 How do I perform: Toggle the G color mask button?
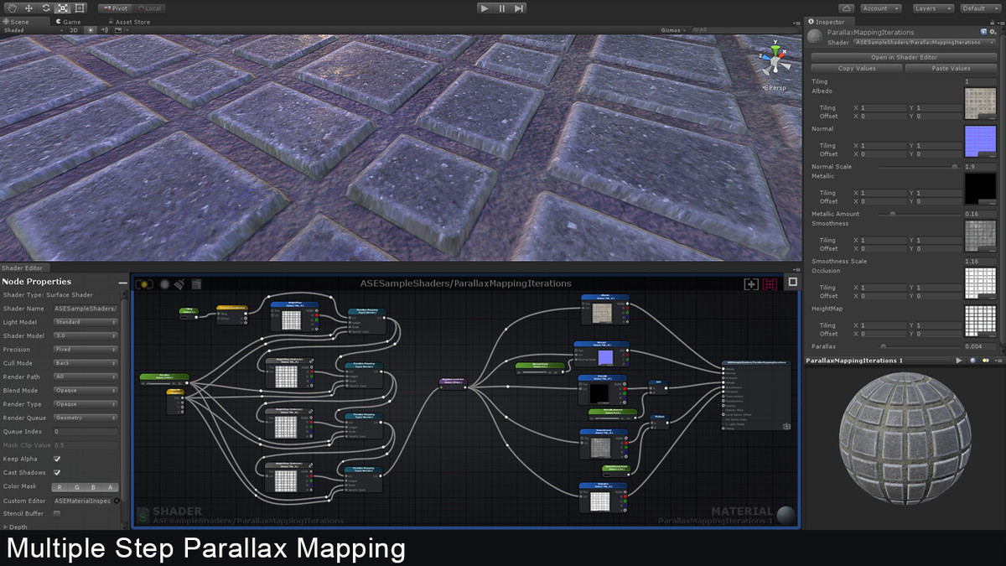pyautogui.click(x=78, y=486)
